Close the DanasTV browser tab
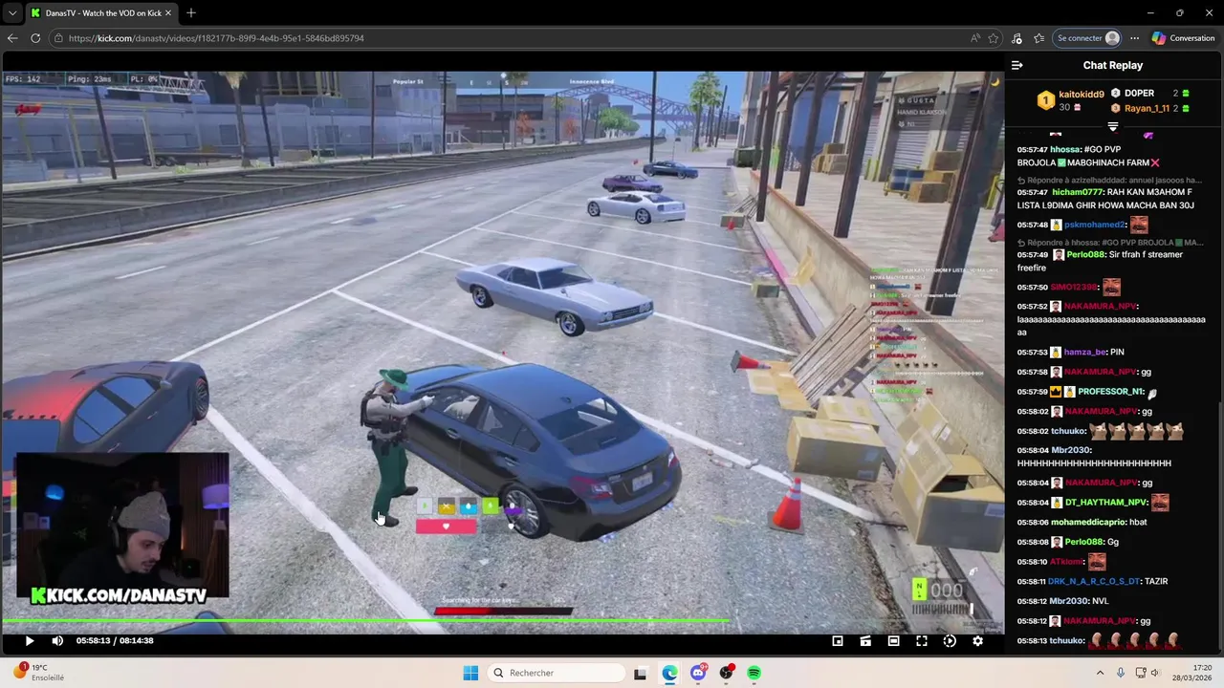The height and width of the screenshot is (688, 1224). pos(170,12)
